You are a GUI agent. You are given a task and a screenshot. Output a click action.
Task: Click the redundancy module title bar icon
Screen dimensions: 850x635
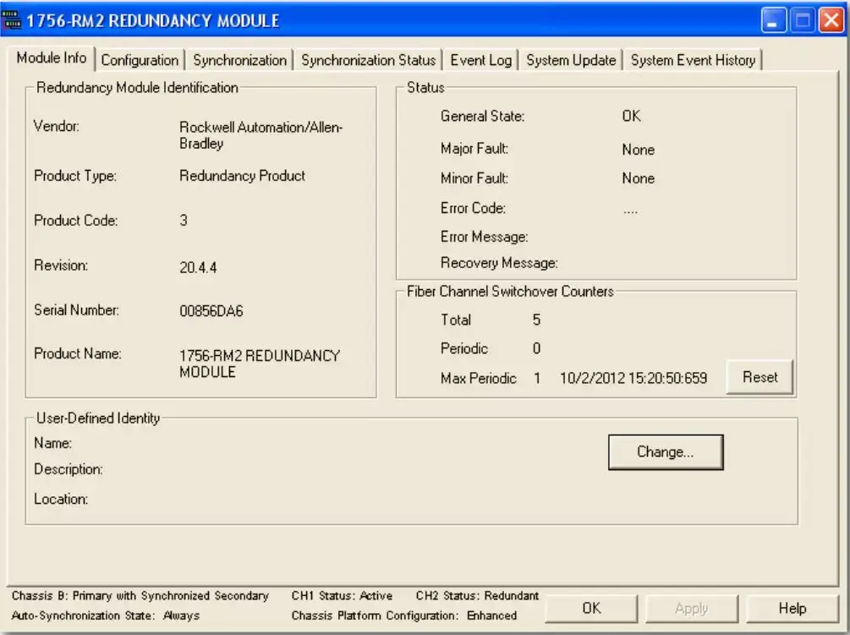(x=11, y=20)
